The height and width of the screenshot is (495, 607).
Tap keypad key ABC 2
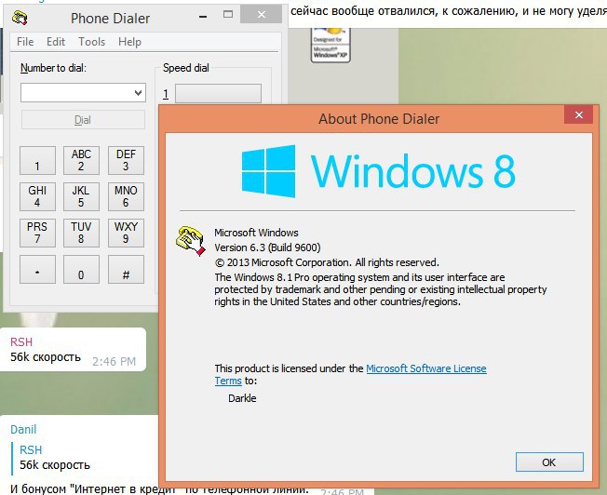[81, 160]
